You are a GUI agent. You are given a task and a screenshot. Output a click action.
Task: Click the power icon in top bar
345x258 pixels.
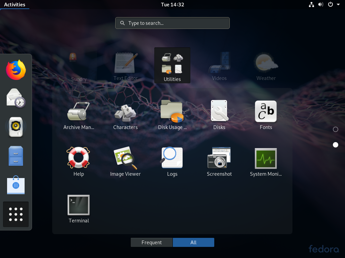330,4
